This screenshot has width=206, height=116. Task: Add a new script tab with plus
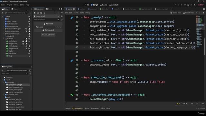172,9
